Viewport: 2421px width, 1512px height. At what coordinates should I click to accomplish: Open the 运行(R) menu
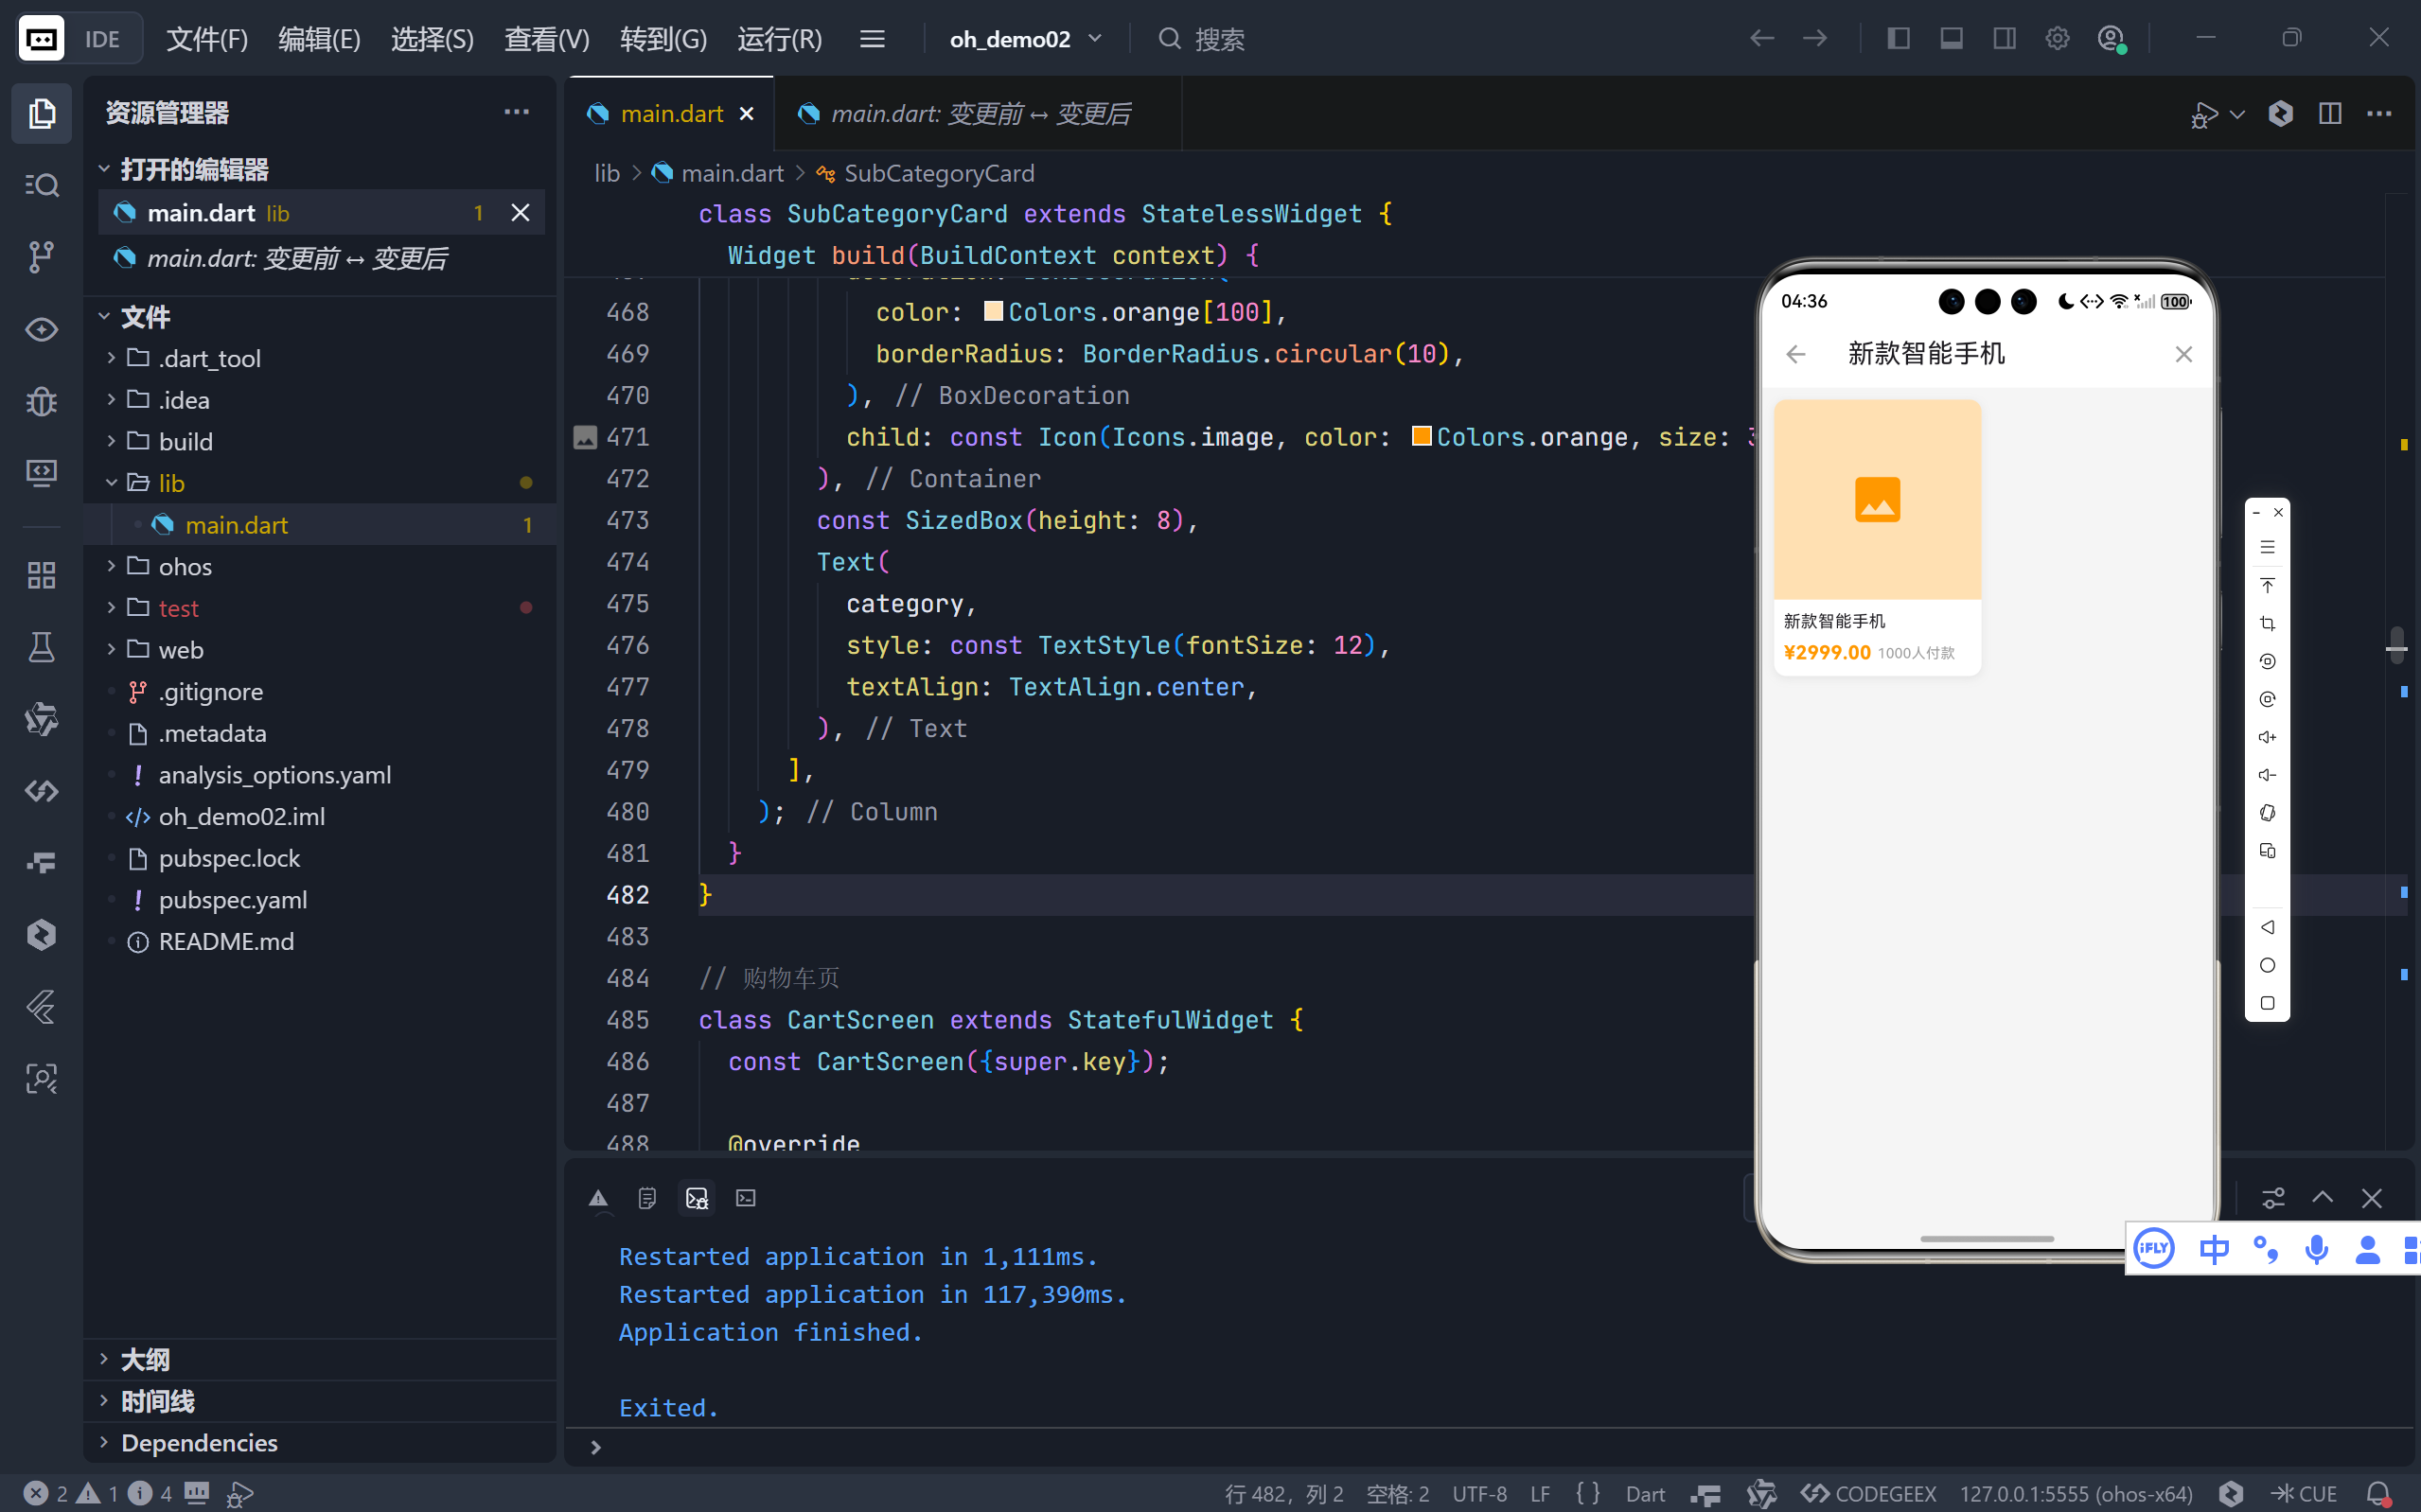click(x=779, y=39)
